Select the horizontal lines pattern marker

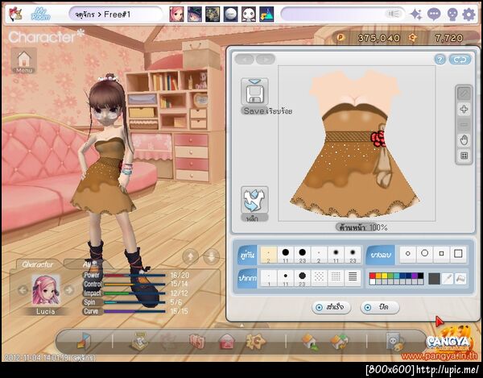(x=353, y=278)
